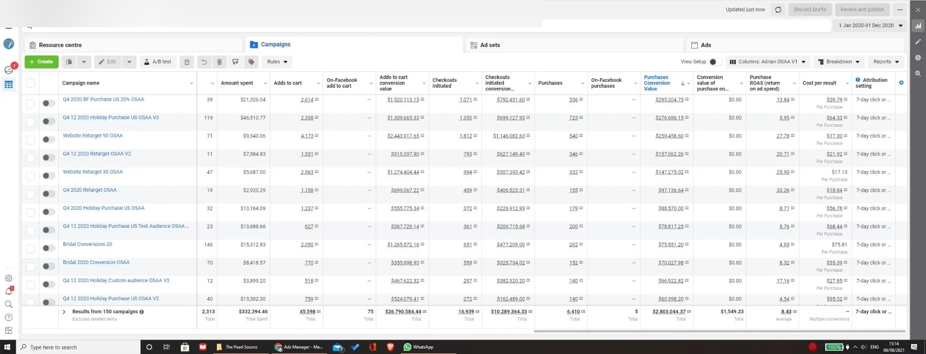Click the tag label icon in toolbar
Image resolution: width=926 pixels, height=354 pixels.
[251, 62]
